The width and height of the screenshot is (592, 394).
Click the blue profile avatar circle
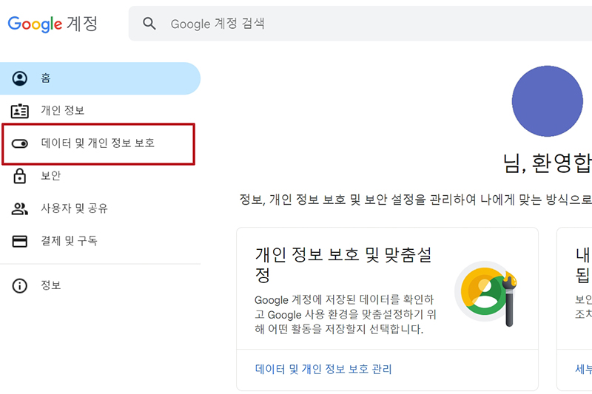(547, 101)
